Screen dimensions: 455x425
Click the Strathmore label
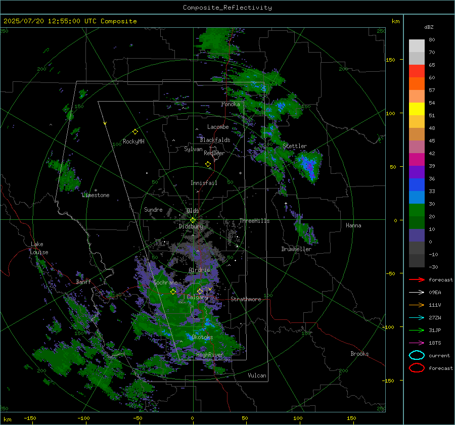coord(246,299)
